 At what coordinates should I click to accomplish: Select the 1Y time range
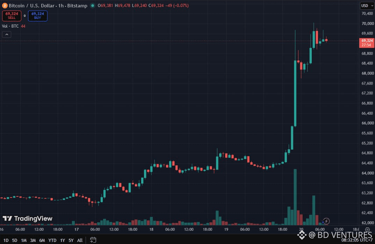click(x=63, y=240)
